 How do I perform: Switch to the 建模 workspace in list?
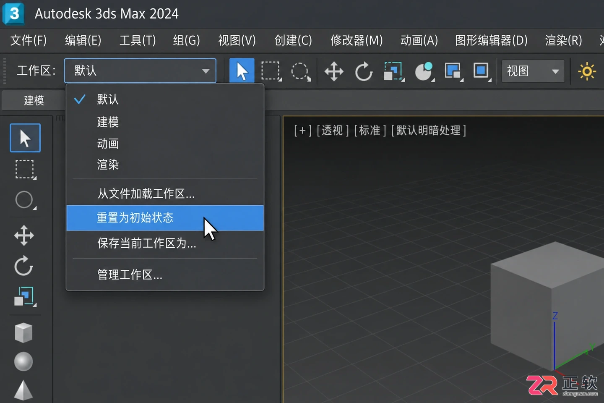(165, 122)
